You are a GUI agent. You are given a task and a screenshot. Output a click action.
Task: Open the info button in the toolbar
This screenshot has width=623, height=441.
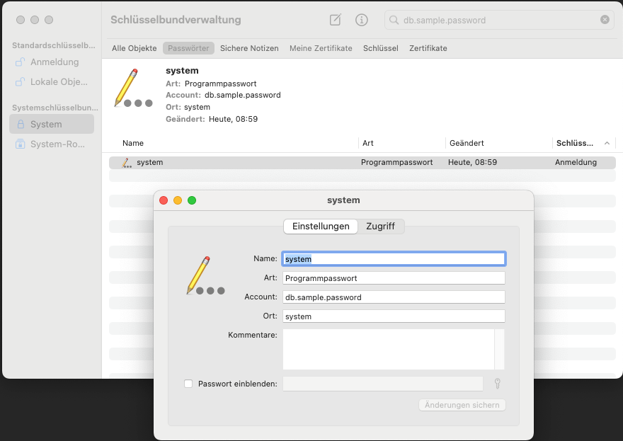[x=361, y=20]
